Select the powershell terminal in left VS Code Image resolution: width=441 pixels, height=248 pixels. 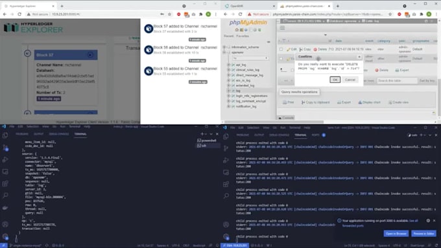click(207, 141)
